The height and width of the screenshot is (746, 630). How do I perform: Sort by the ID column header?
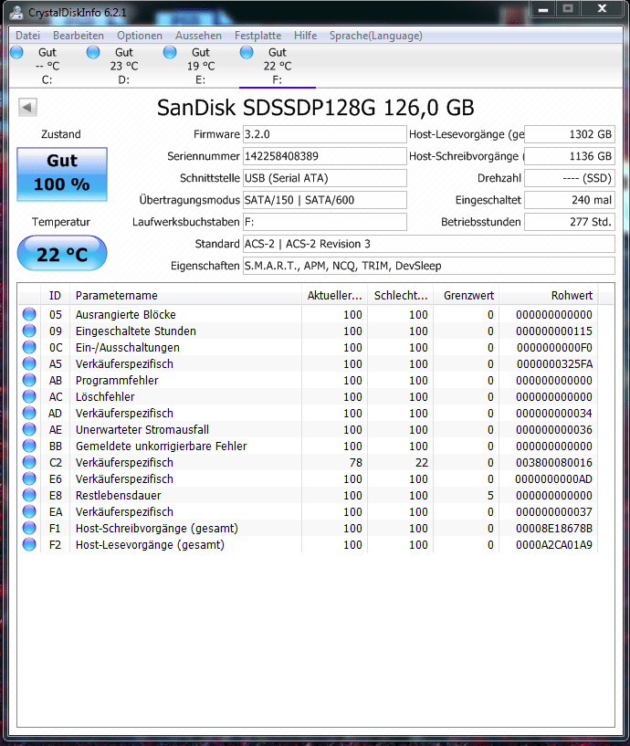[x=55, y=296]
